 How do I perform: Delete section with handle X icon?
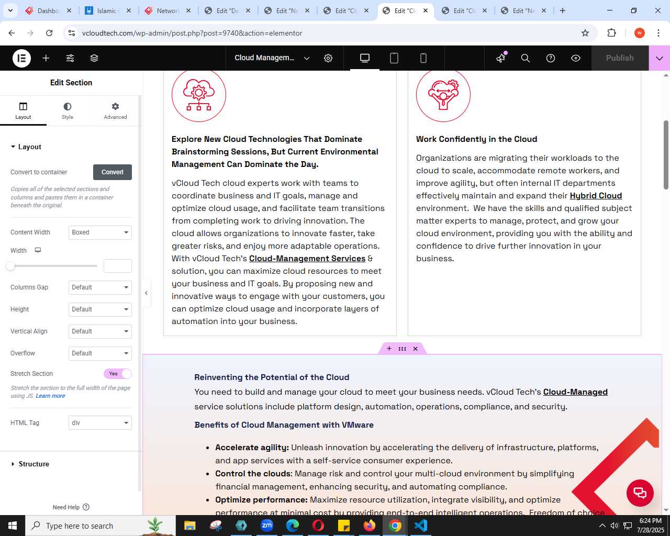416,349
